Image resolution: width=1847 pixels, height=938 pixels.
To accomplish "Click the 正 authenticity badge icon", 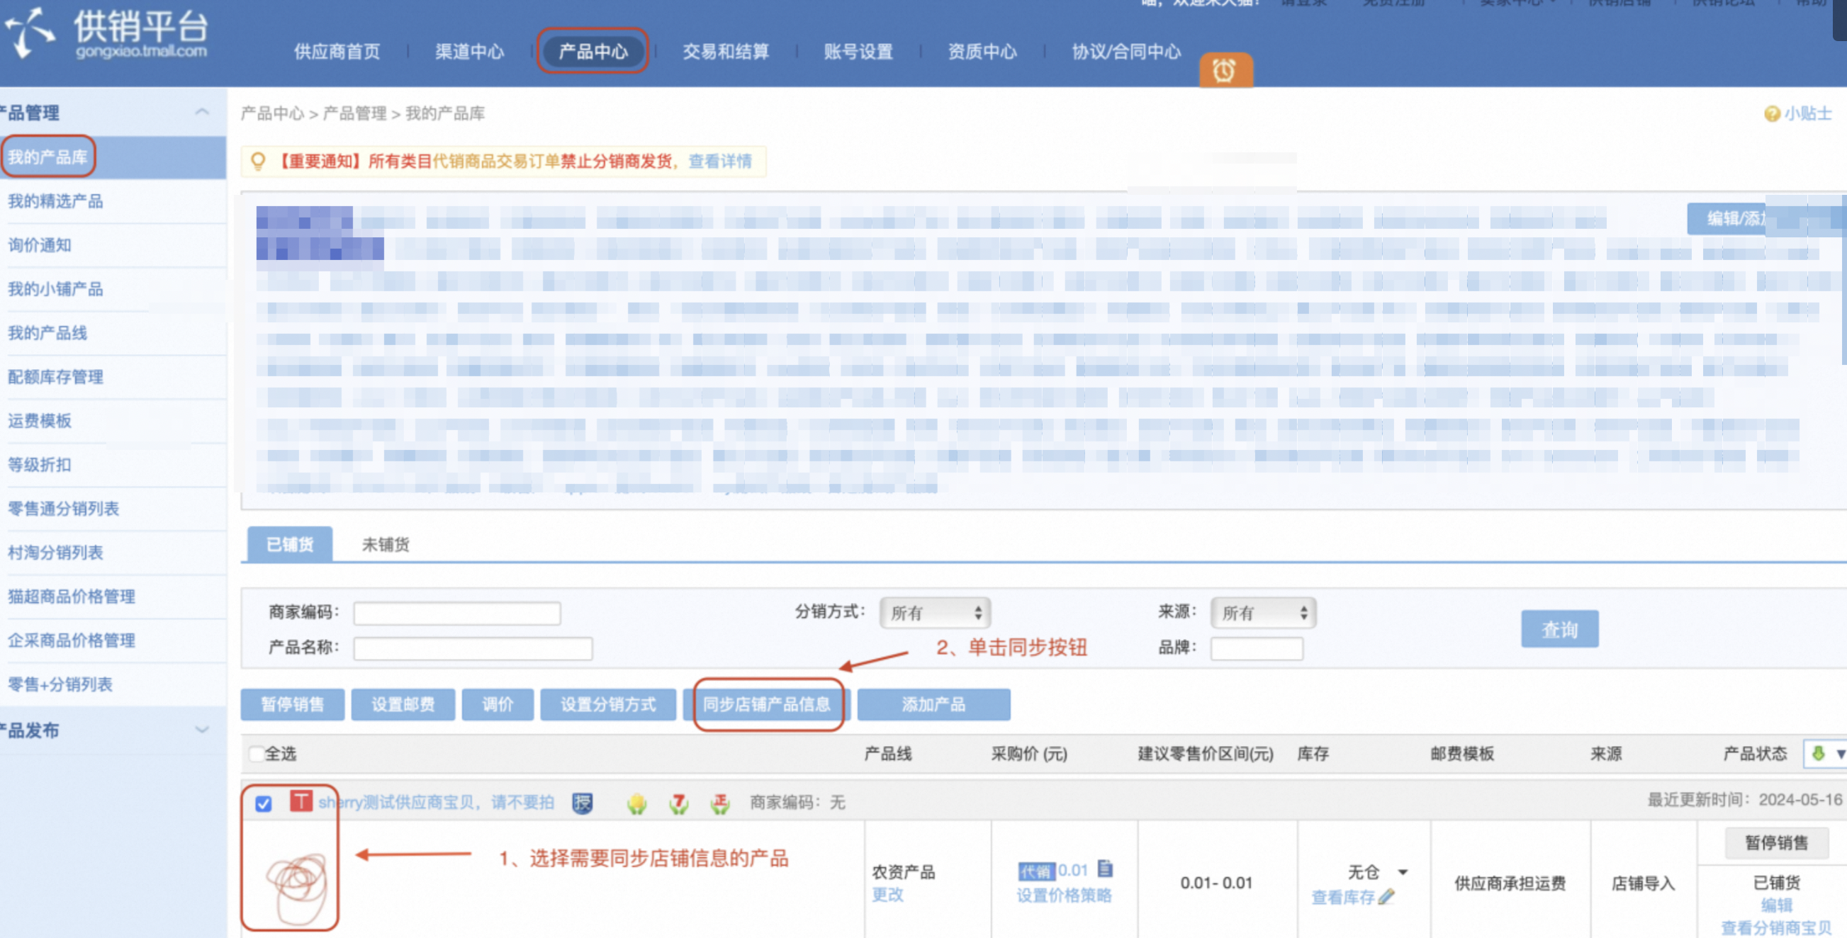I will [x=720, y=803].
